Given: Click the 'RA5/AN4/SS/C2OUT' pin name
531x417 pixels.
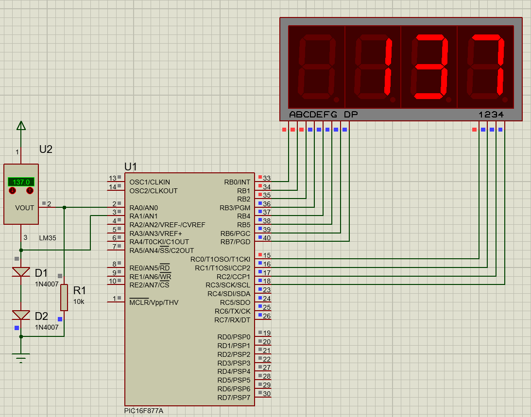Looking at the screenshot, I should click(162, 250).
